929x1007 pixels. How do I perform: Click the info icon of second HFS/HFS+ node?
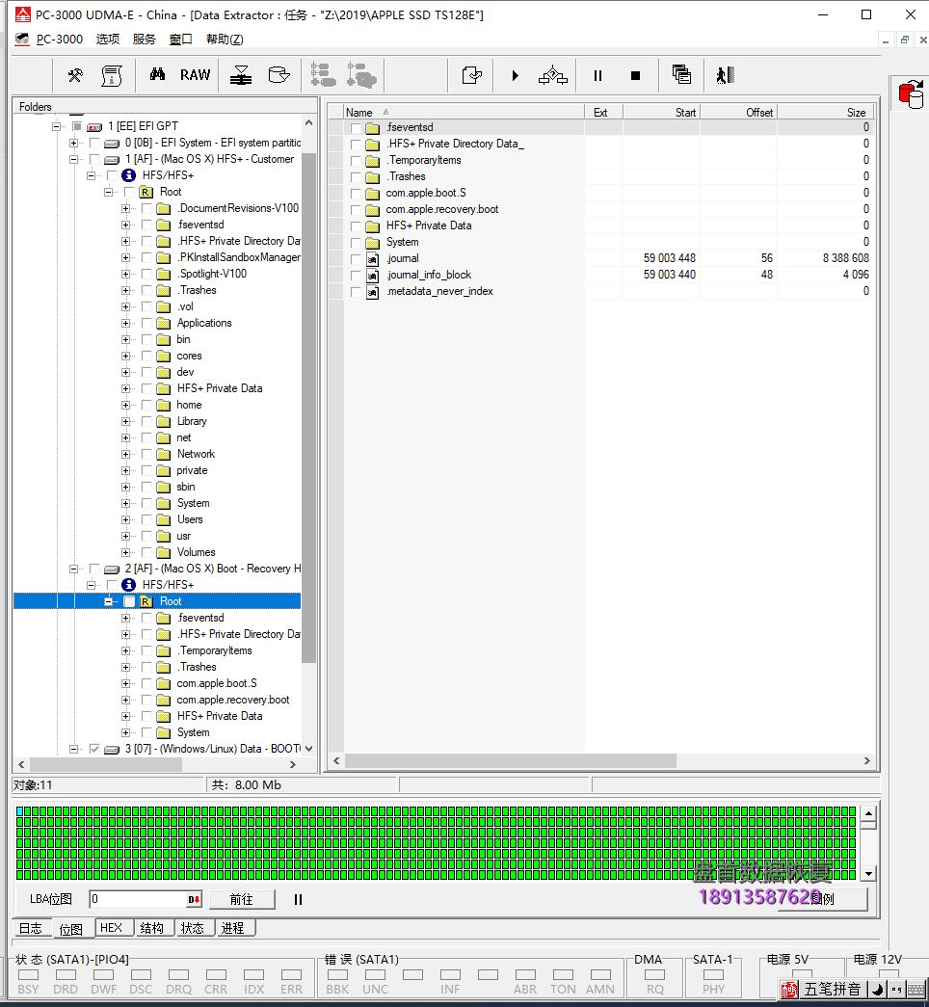click(128, 584)
